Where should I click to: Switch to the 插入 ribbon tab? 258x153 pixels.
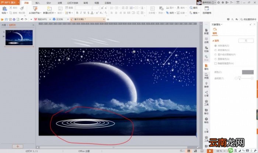[x=38, y=3]
